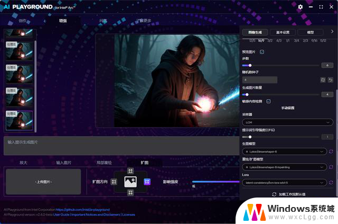Toggle the 预览图片 checkbox
This screenshot has height=224, width=338.
coord(262,52)
